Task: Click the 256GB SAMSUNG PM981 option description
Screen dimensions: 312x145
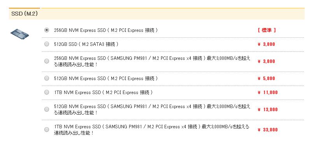Action: click(x=152, y=61)
